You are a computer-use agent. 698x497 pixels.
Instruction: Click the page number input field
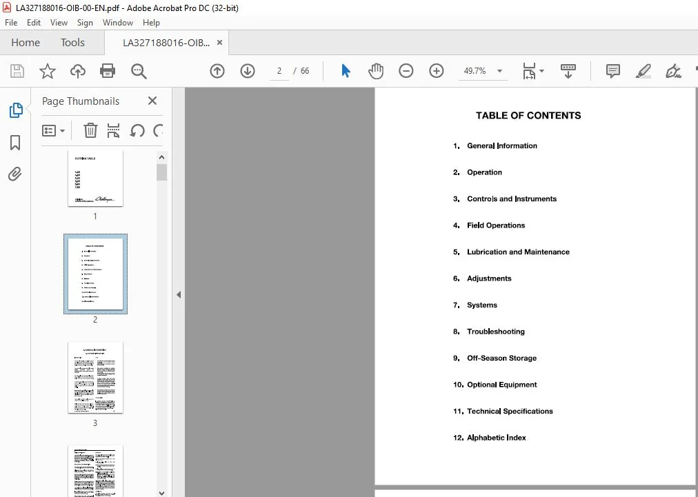279,71
